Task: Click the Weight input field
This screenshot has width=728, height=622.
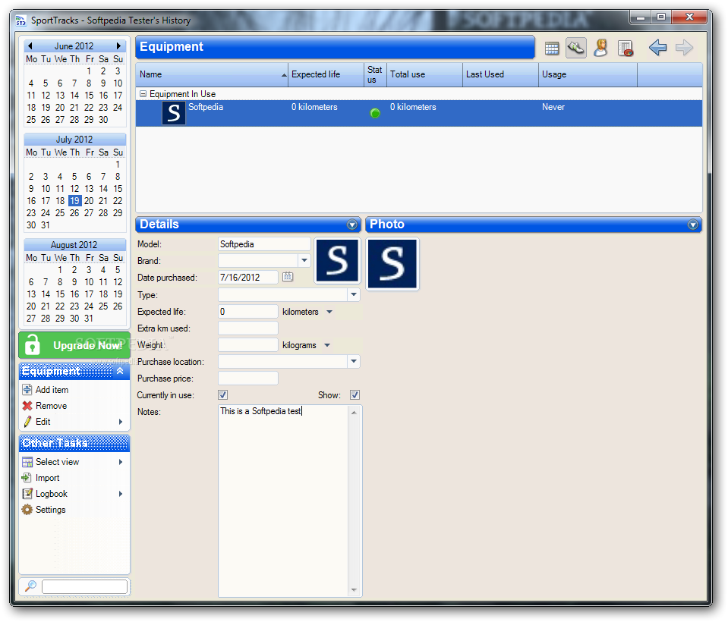Action: [x=248, y=344]
